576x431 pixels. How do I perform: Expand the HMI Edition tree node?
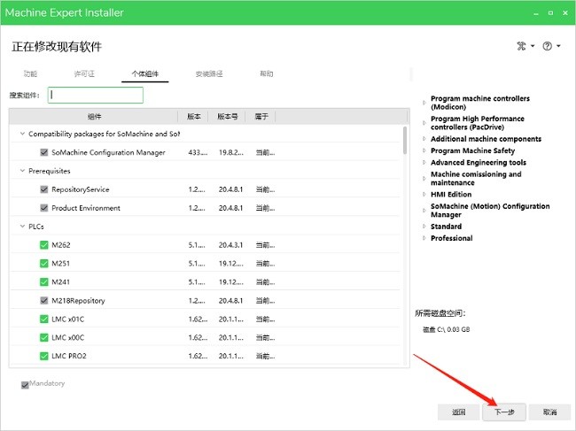pyautogui.click(x=424, y=195)
